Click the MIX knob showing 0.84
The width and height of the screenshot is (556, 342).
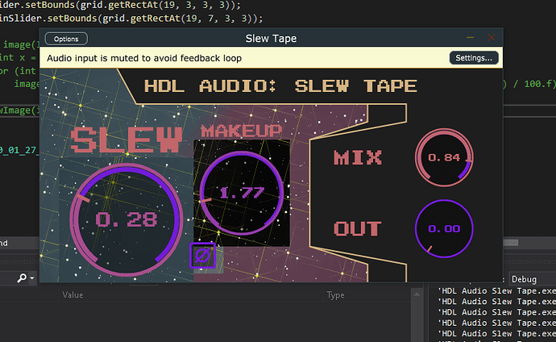444,157
